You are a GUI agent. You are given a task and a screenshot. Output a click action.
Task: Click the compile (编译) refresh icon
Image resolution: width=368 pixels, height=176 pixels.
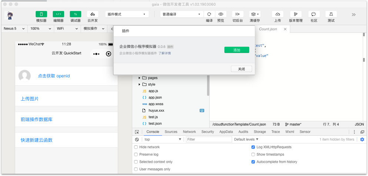[x=209, y=14]
